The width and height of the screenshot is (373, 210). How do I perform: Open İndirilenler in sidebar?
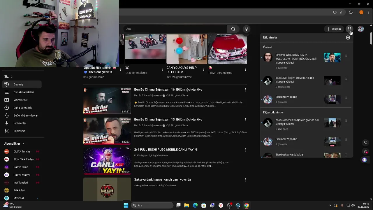[22, 123]
